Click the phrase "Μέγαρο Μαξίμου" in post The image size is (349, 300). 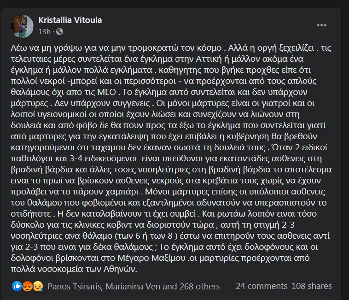[151, 259]
